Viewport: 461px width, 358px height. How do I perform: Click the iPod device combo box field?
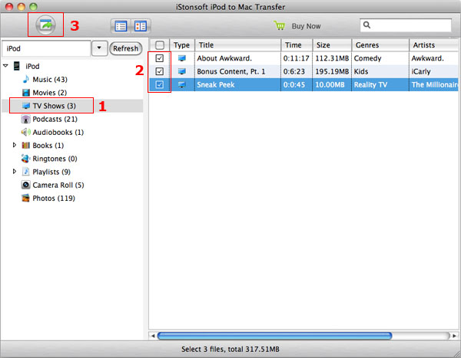coord(46,48)
